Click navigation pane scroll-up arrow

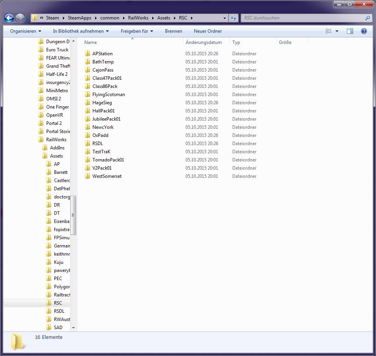click(x=73, y=41)
